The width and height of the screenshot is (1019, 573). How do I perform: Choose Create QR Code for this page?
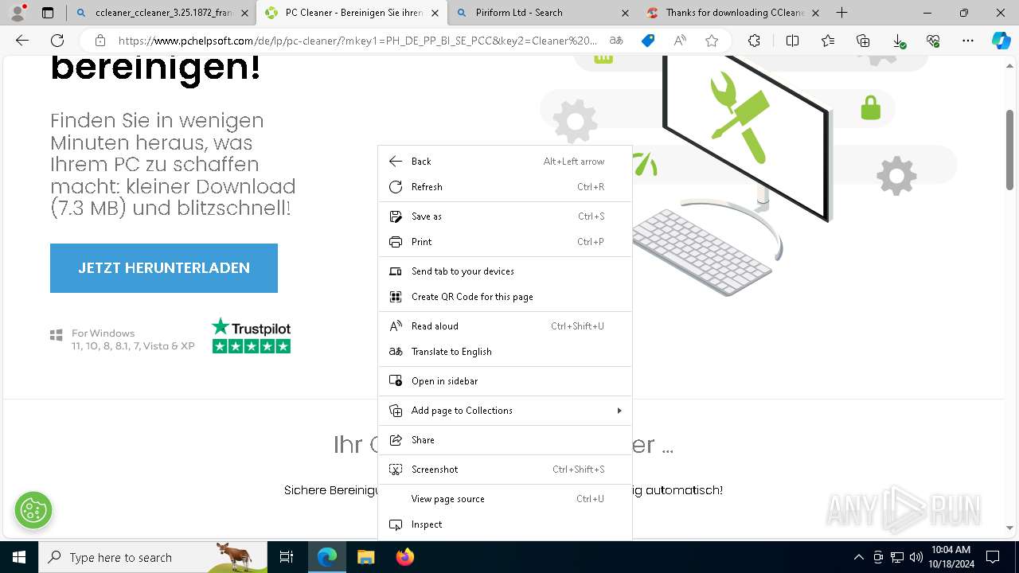pyautogui.click(x=505, y=297)
